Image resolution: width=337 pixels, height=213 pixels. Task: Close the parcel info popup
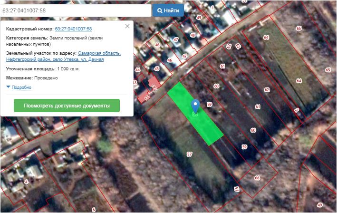click(127, 26)
